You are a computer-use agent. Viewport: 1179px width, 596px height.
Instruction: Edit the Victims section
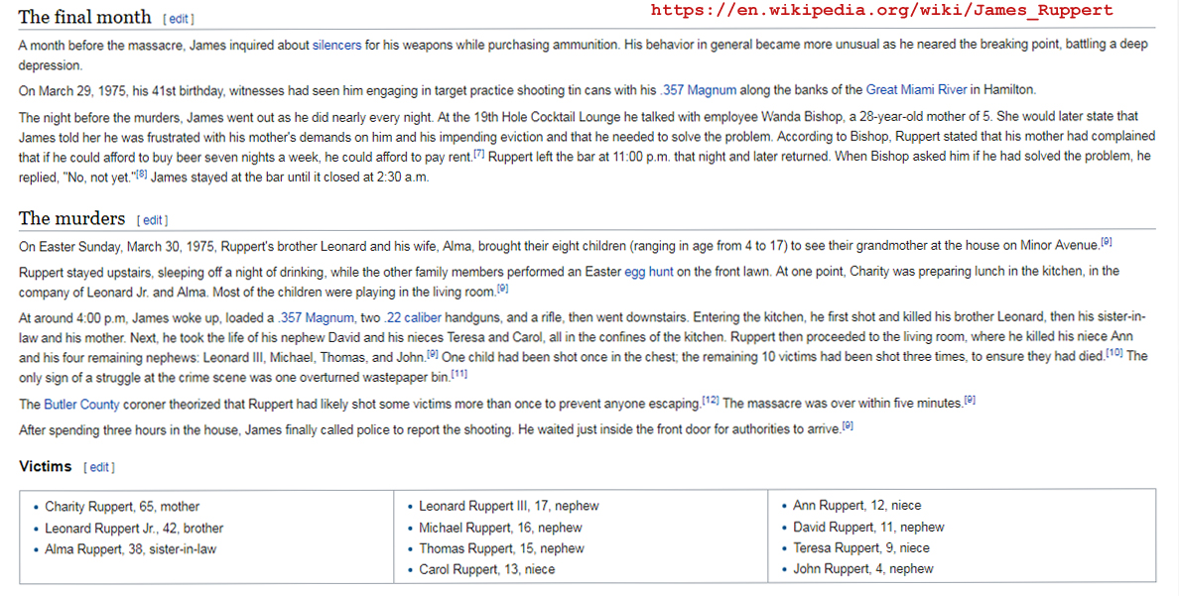pyautogui.click(x=99, y=467)
